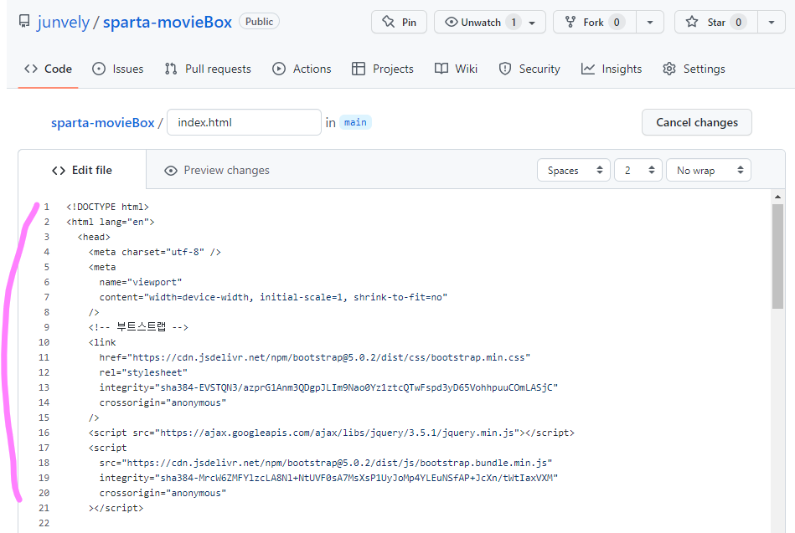Open the Unwatch notifications dropdown arrow
Image resolution: width=795 pixels, height=533 pixels.
click(532, 23)
